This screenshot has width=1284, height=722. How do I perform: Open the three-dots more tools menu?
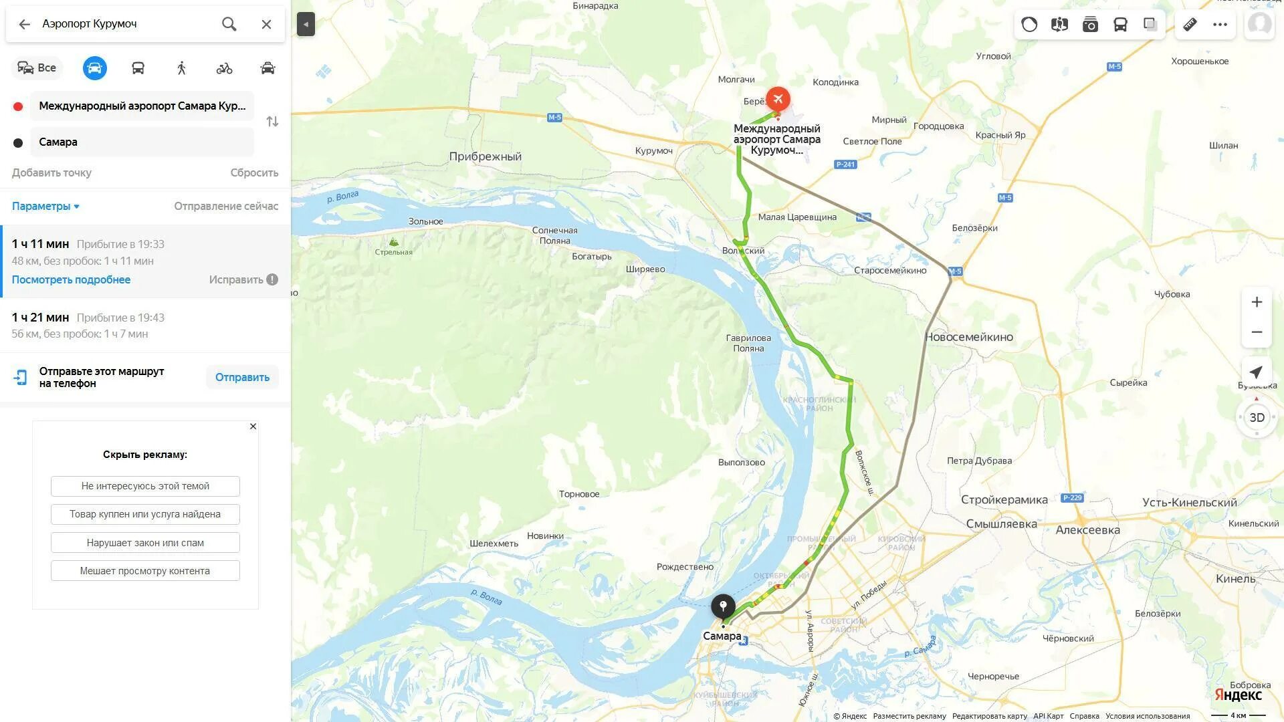[1220, 25]
